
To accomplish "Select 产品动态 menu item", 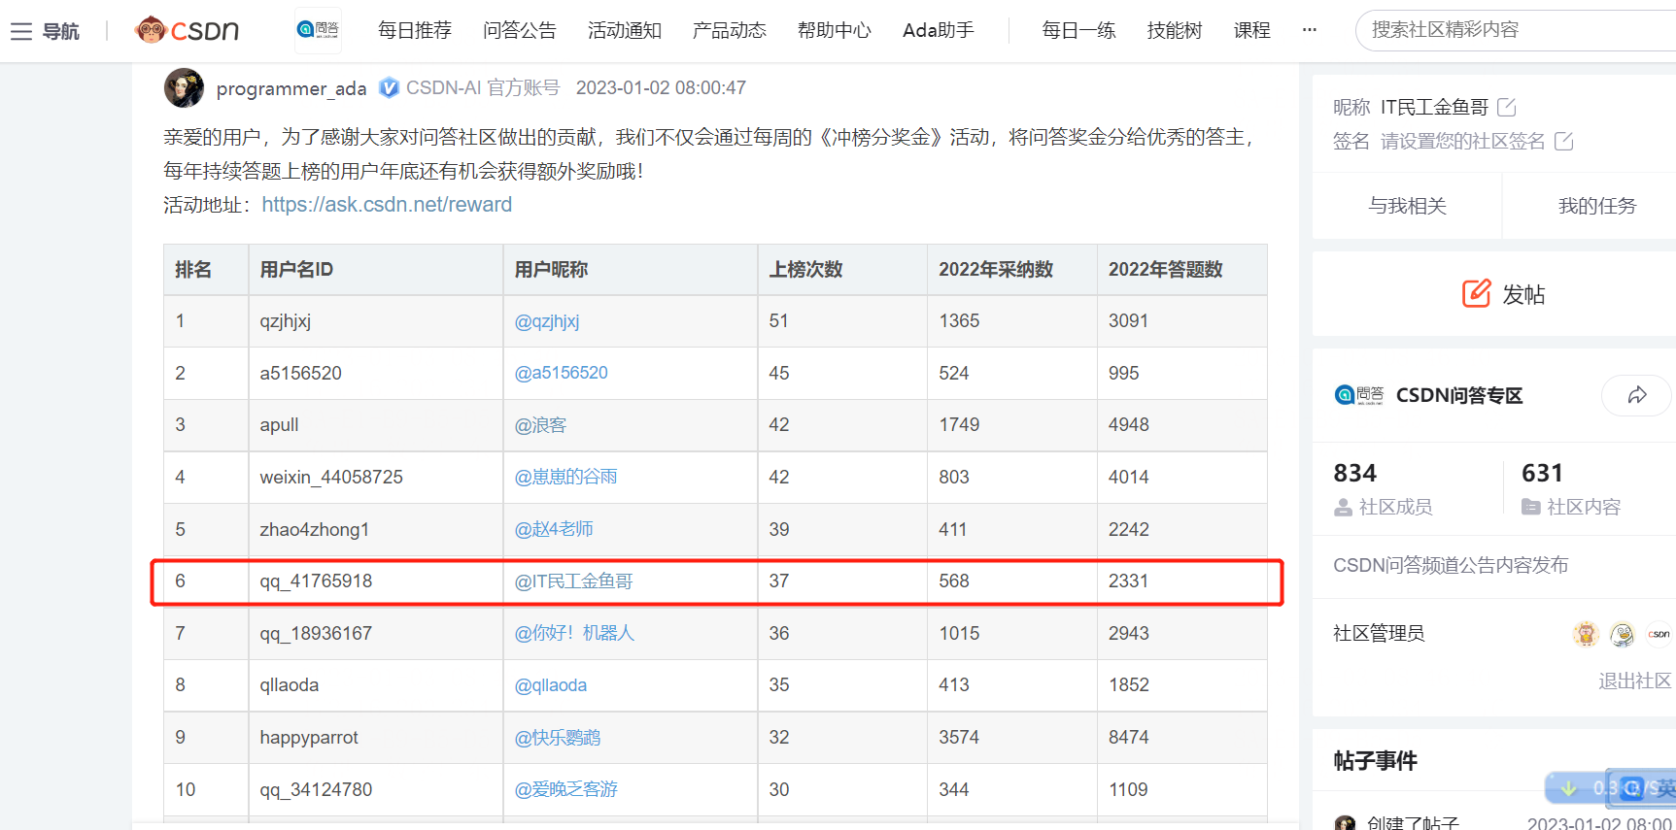I will point(730,30).
